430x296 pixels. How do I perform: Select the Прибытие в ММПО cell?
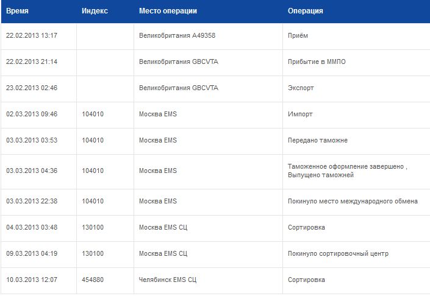[317, 62]
